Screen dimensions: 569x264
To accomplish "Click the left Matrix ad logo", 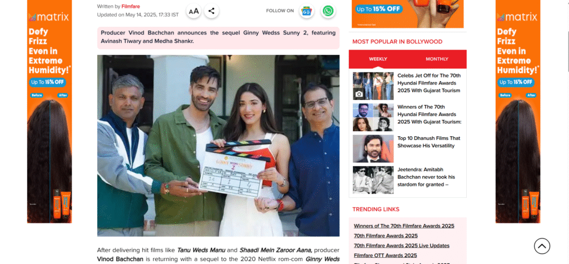I will [49, 17].
